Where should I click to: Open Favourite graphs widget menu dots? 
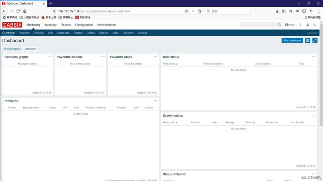tap(50, 57)
